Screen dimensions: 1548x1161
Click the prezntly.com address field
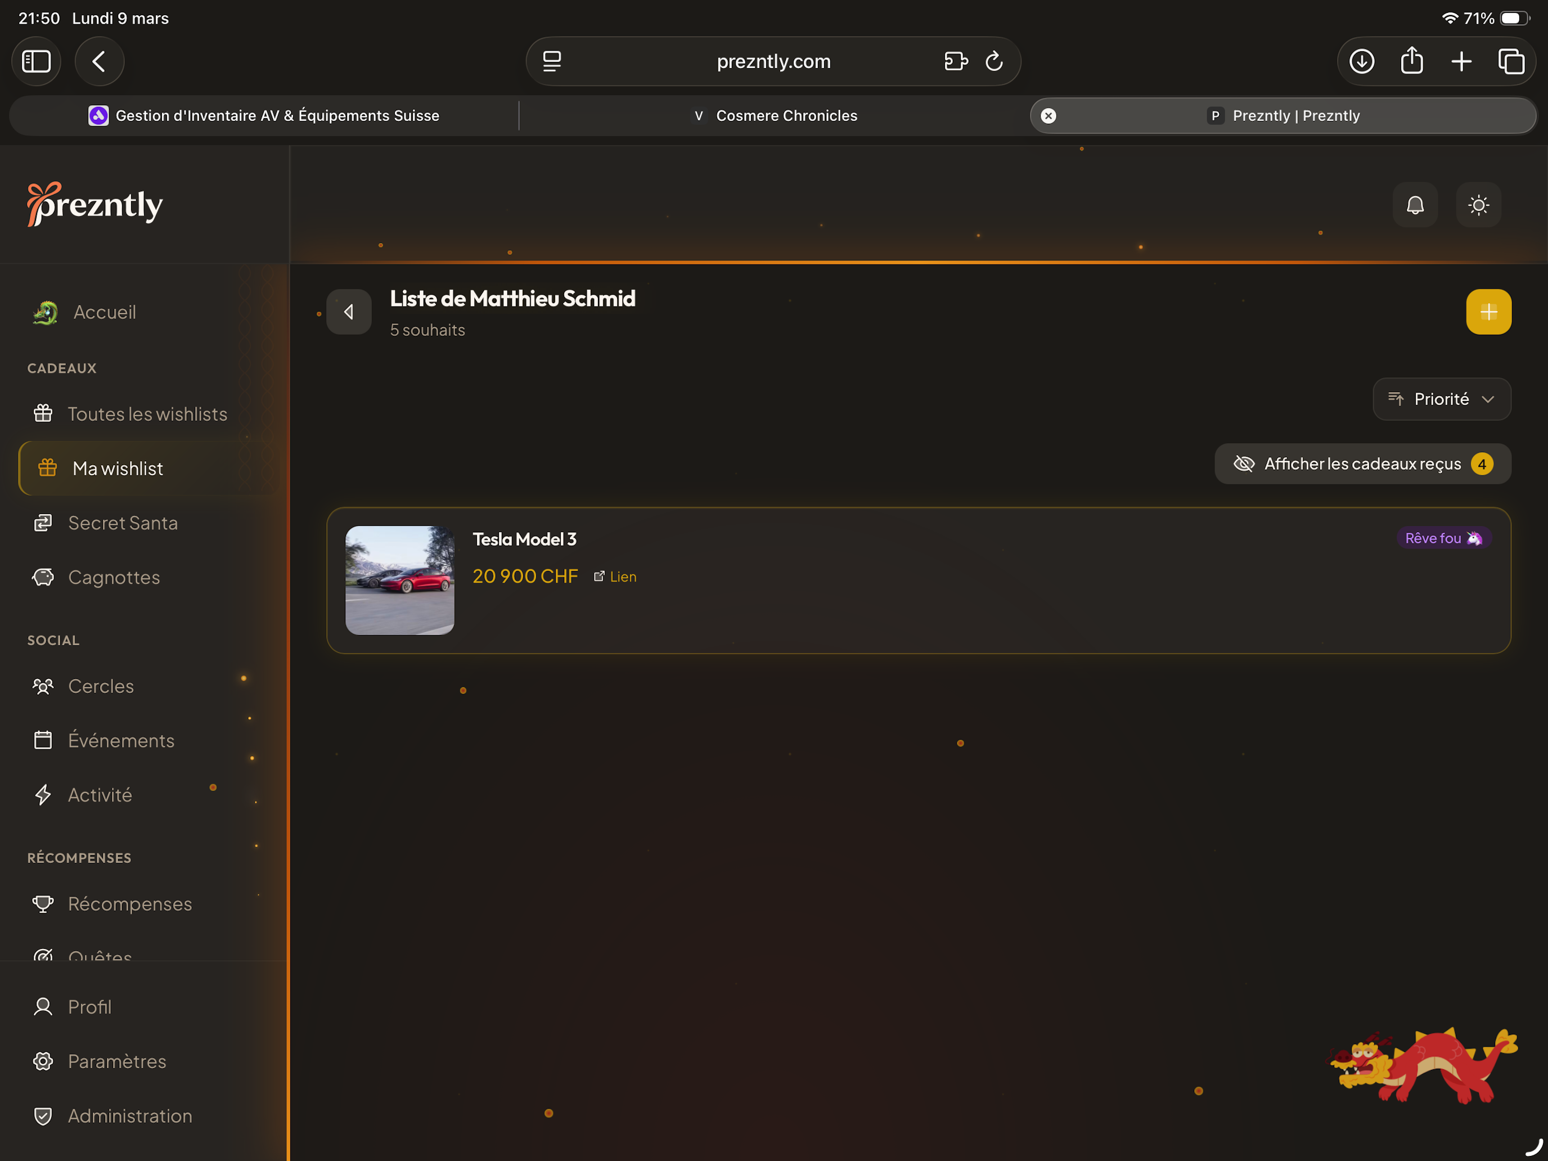point(773,61)
